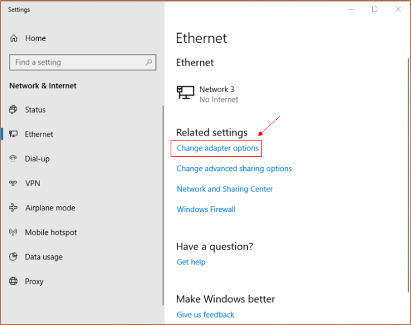Image resolution: width=411 pixels, height=325 pixels.
Task: Click the Data usage pie icon
Action: [14, 257]
